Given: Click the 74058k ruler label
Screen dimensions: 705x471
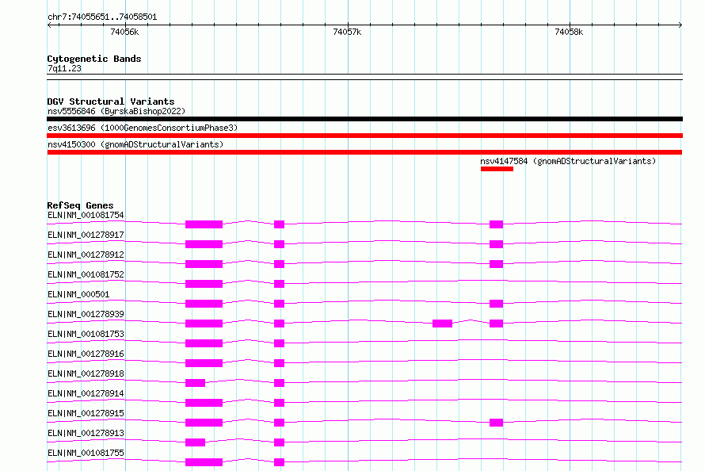Looking at the screenshot, I should point(569,32).
